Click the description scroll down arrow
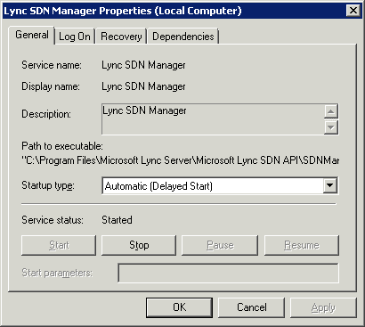The height and width of the screenshot is (327, 365). tap(331, 127)
